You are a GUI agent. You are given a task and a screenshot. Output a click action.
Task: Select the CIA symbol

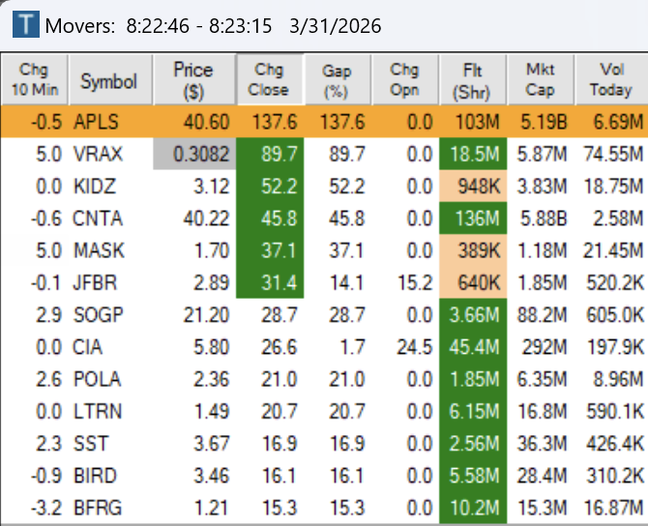pos(87,347)
